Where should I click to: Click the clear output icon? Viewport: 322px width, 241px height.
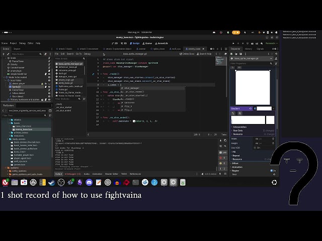(220, 141)
